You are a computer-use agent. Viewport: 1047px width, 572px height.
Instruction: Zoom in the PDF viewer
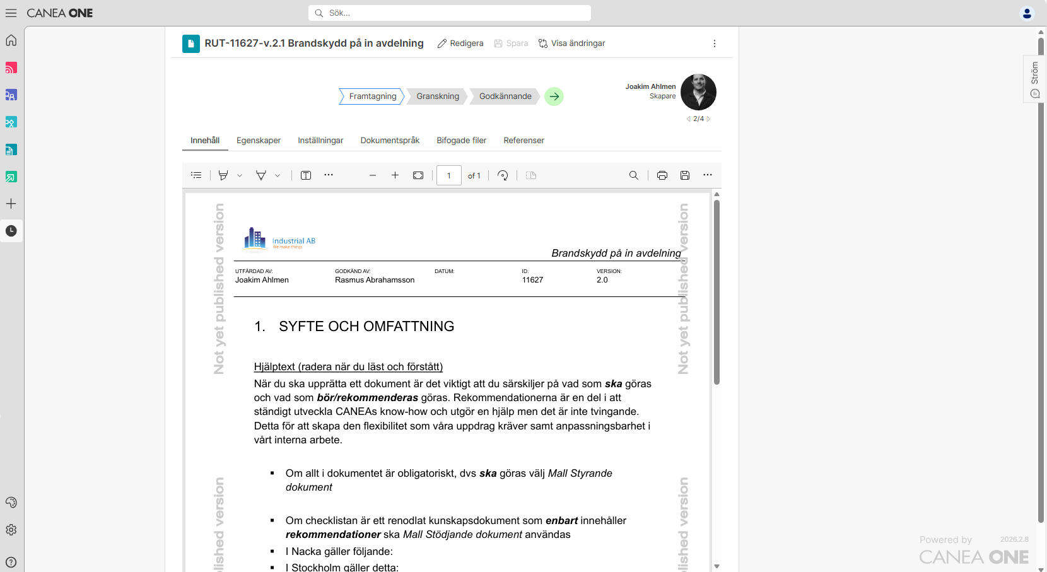click(x=395, y=175)
